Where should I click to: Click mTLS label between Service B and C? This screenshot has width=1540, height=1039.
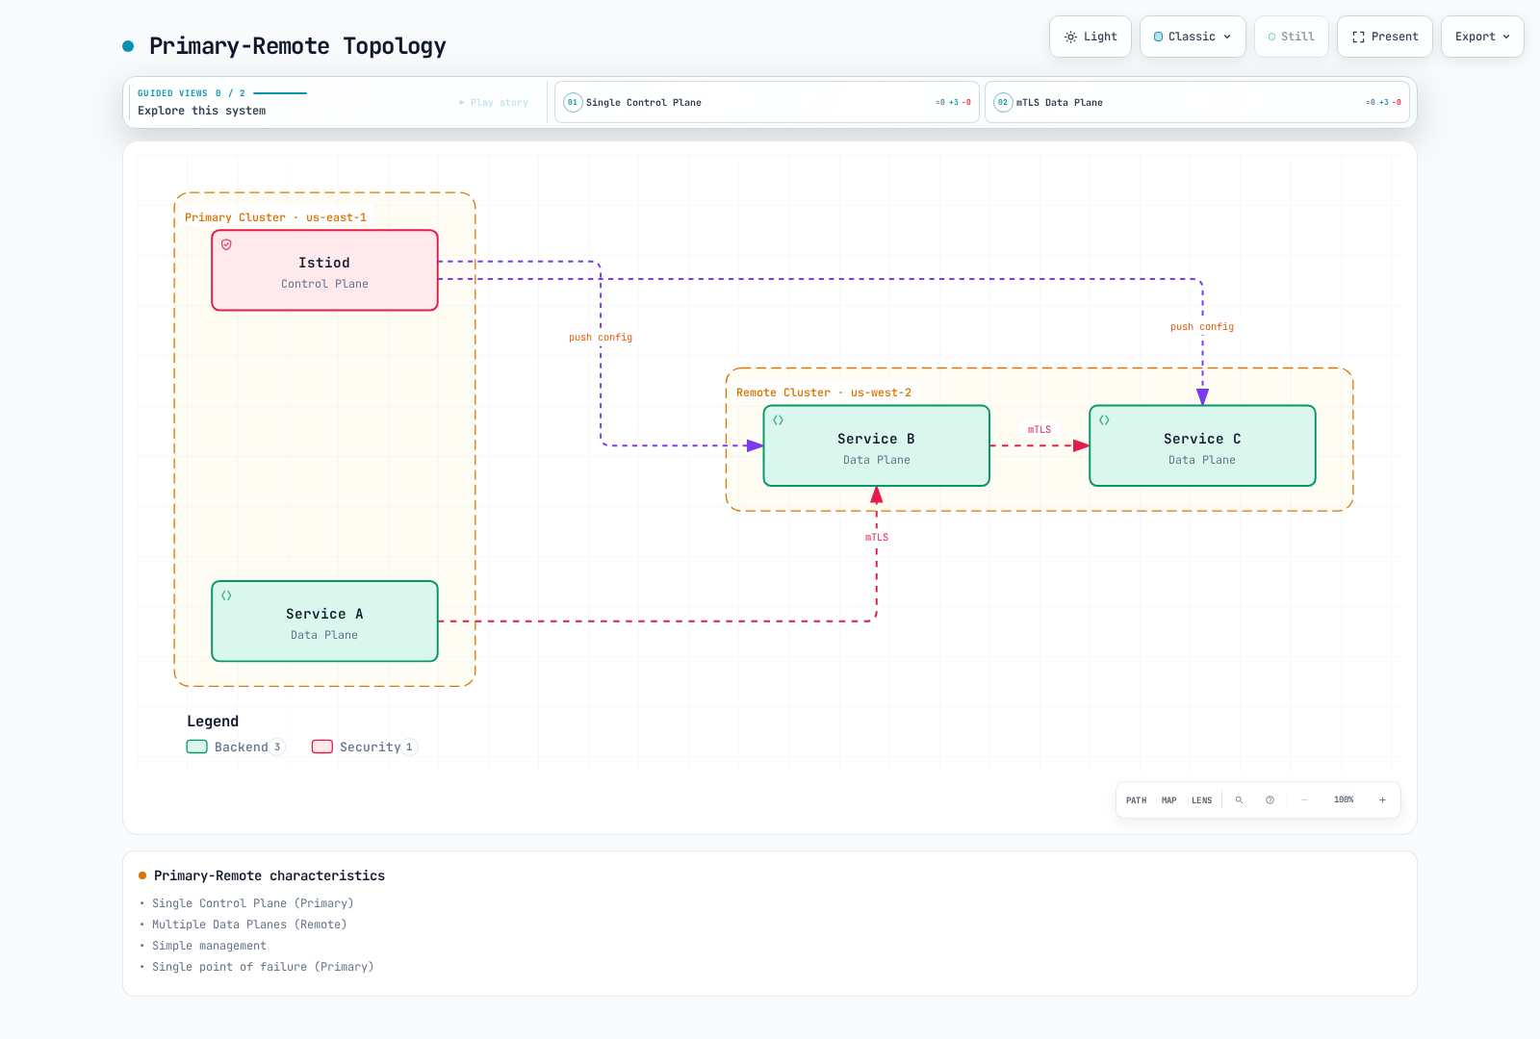pos(1039,430)
